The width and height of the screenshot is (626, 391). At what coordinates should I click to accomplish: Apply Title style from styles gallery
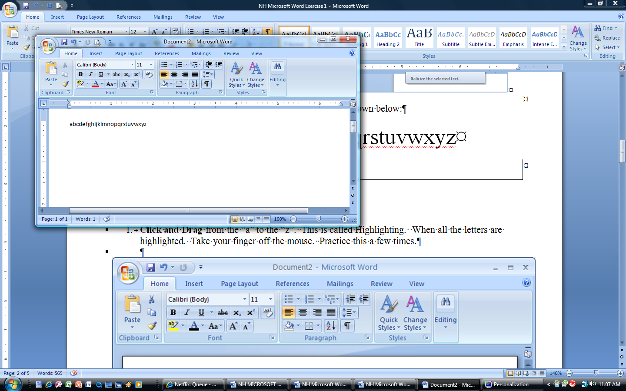(419, 38)
